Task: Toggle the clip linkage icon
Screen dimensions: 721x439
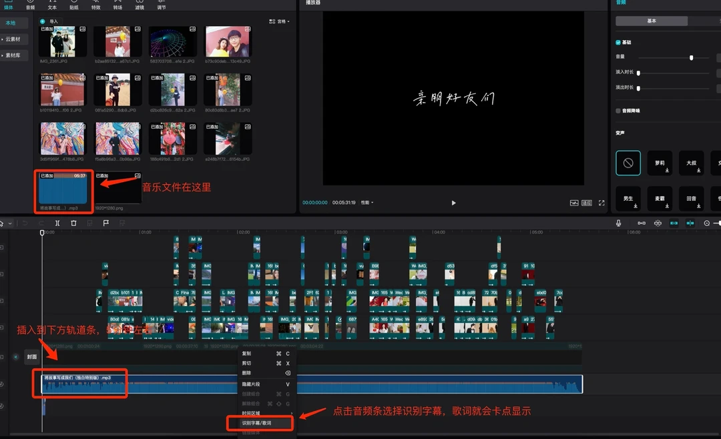Action: [x=674, y=223]
